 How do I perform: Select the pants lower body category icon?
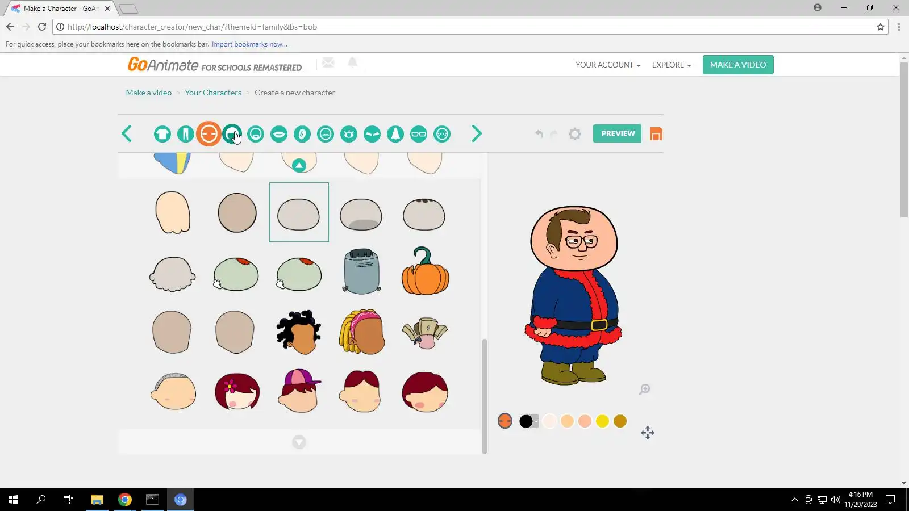[x=185, y=134]
